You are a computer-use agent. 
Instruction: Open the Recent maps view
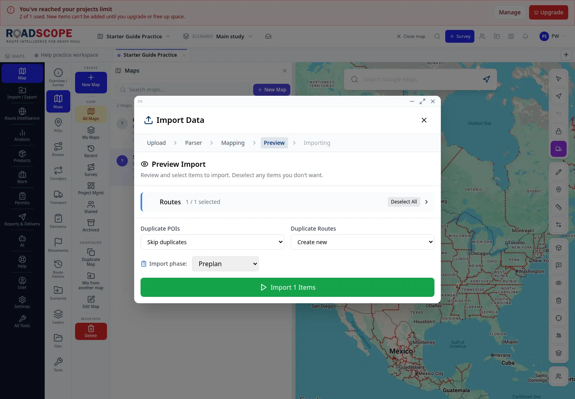coord(91,151)
